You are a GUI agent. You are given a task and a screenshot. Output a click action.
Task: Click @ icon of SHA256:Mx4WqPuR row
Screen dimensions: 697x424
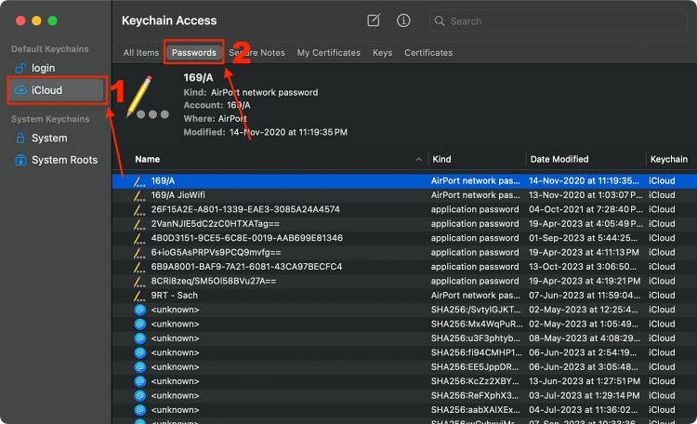click(140, 324)
